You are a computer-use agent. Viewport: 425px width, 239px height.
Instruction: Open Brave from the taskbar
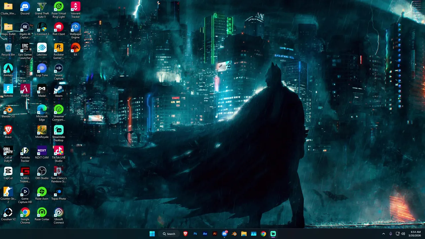coord(185,234)
